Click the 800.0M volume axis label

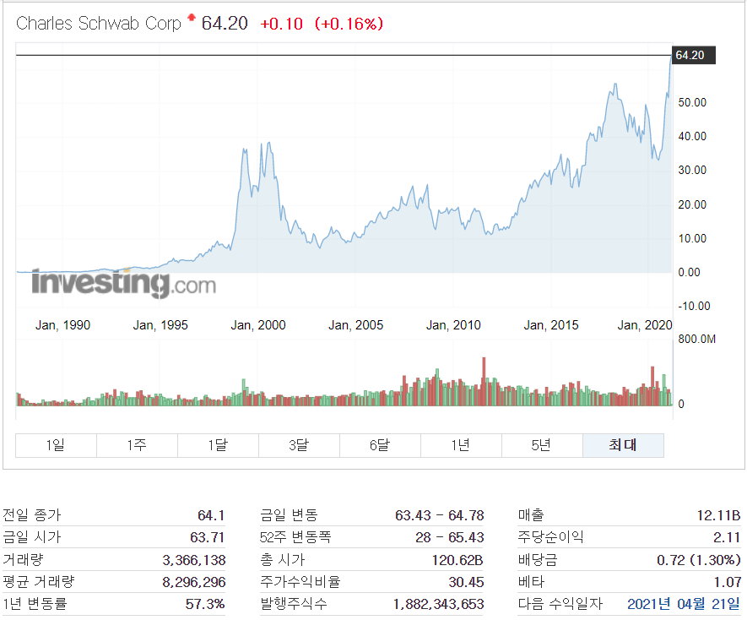click(696, 339)
